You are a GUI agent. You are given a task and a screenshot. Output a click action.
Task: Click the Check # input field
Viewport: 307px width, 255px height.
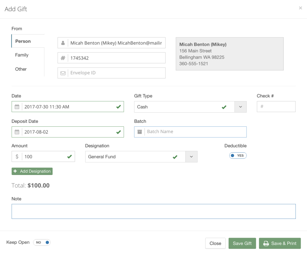276,106
